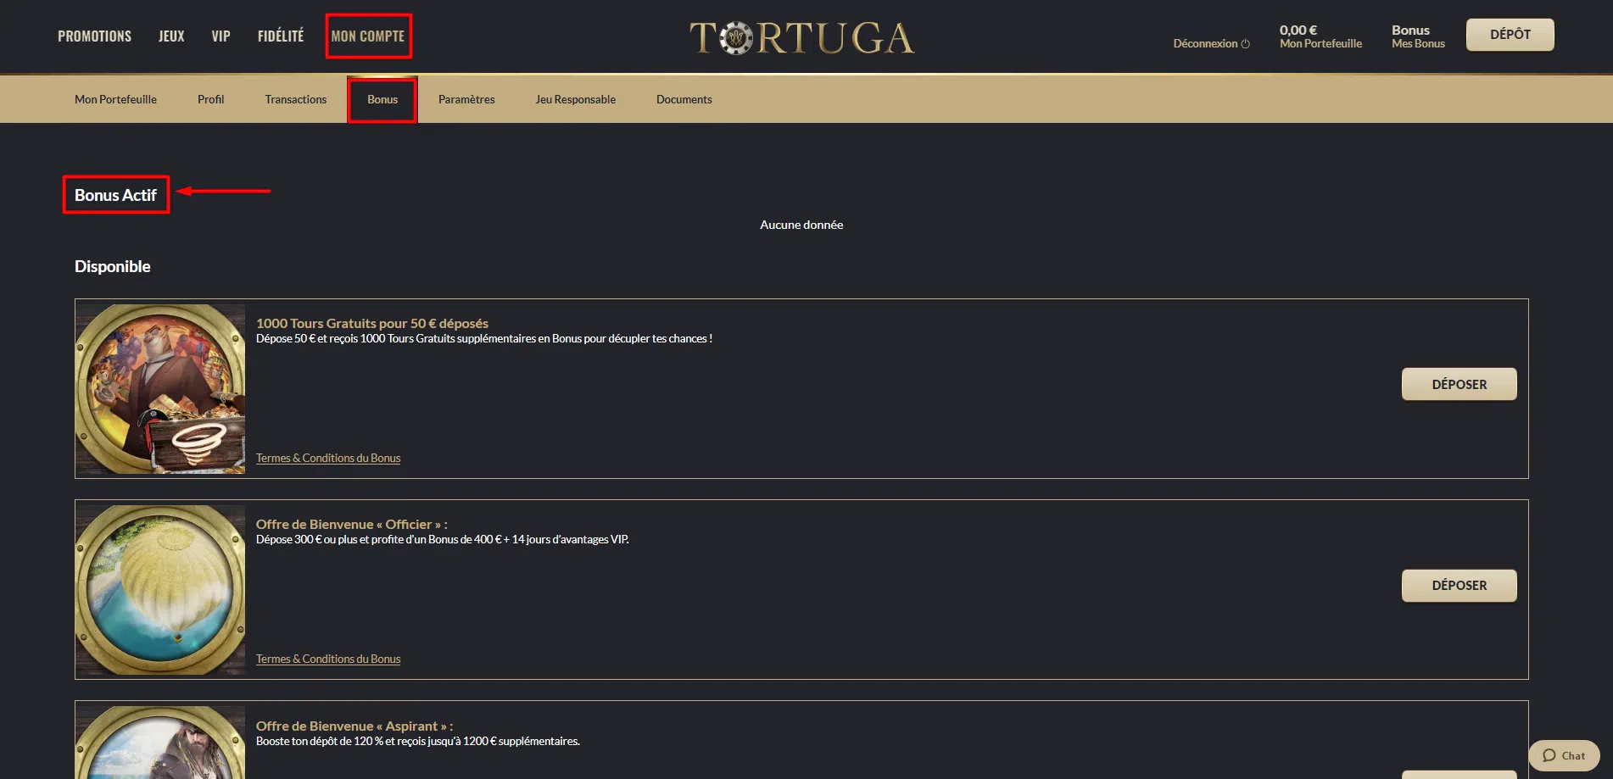Click Déposer for 1000 Tours Gratuits offer
1613x779 pixels.
coord(1459,384)
